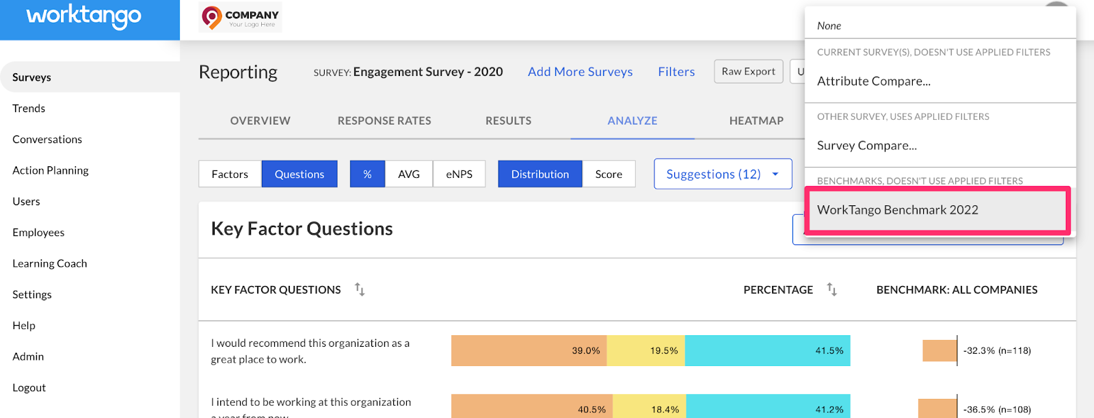The height and width of the screenshot is (418, 1094).
Task: Click Add More Surveys link
Action: click(x=581, y=72)
